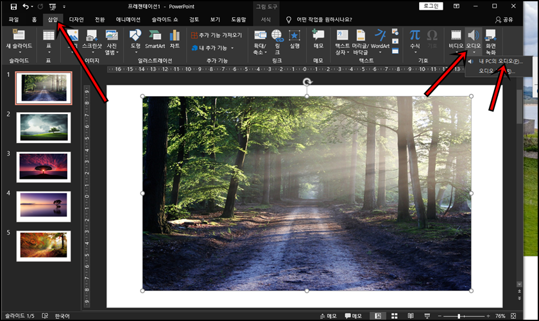Click the 사진 앨범 (Photo Album) icon
Image resolution: width=539 pixels, height=321 pixels.
pyautogui.click(x=112, y=36)
